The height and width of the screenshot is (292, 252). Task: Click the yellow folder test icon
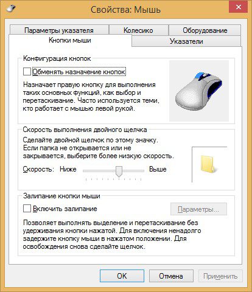click(x=207, y=164)
